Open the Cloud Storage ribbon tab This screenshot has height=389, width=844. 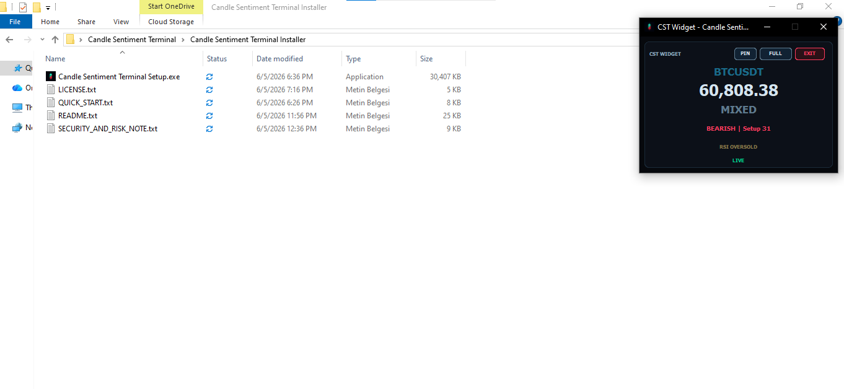(171, 22)
